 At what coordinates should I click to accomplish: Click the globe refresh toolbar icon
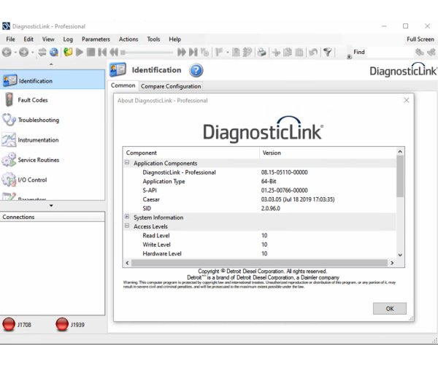pyautogui.click(x=54, y=53)
